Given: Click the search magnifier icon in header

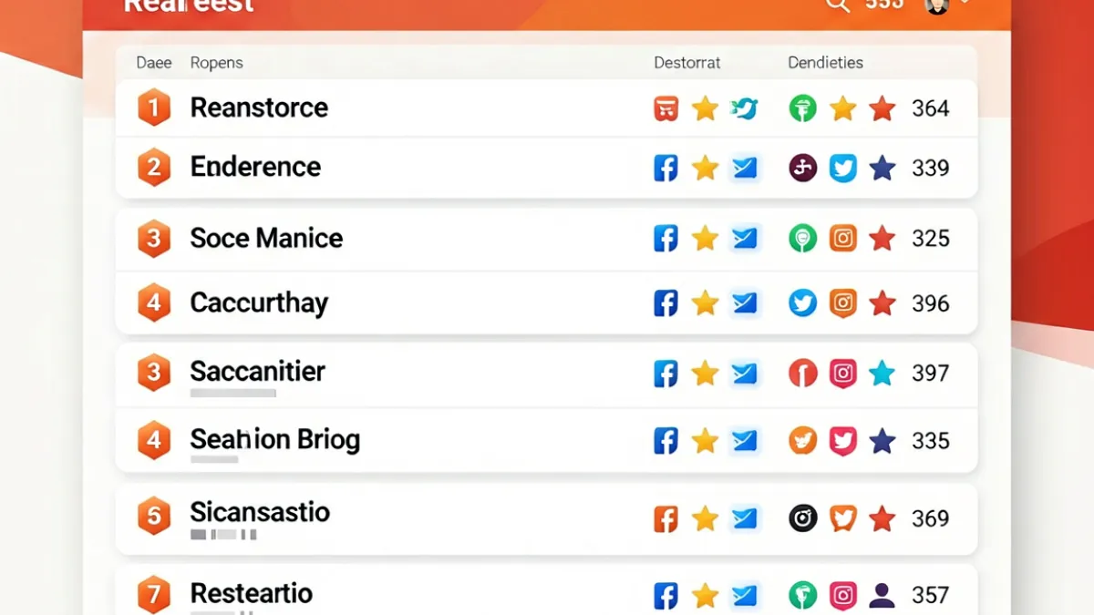Looking at the screenshot, I should pyautogui.click(x=837, y=5).
